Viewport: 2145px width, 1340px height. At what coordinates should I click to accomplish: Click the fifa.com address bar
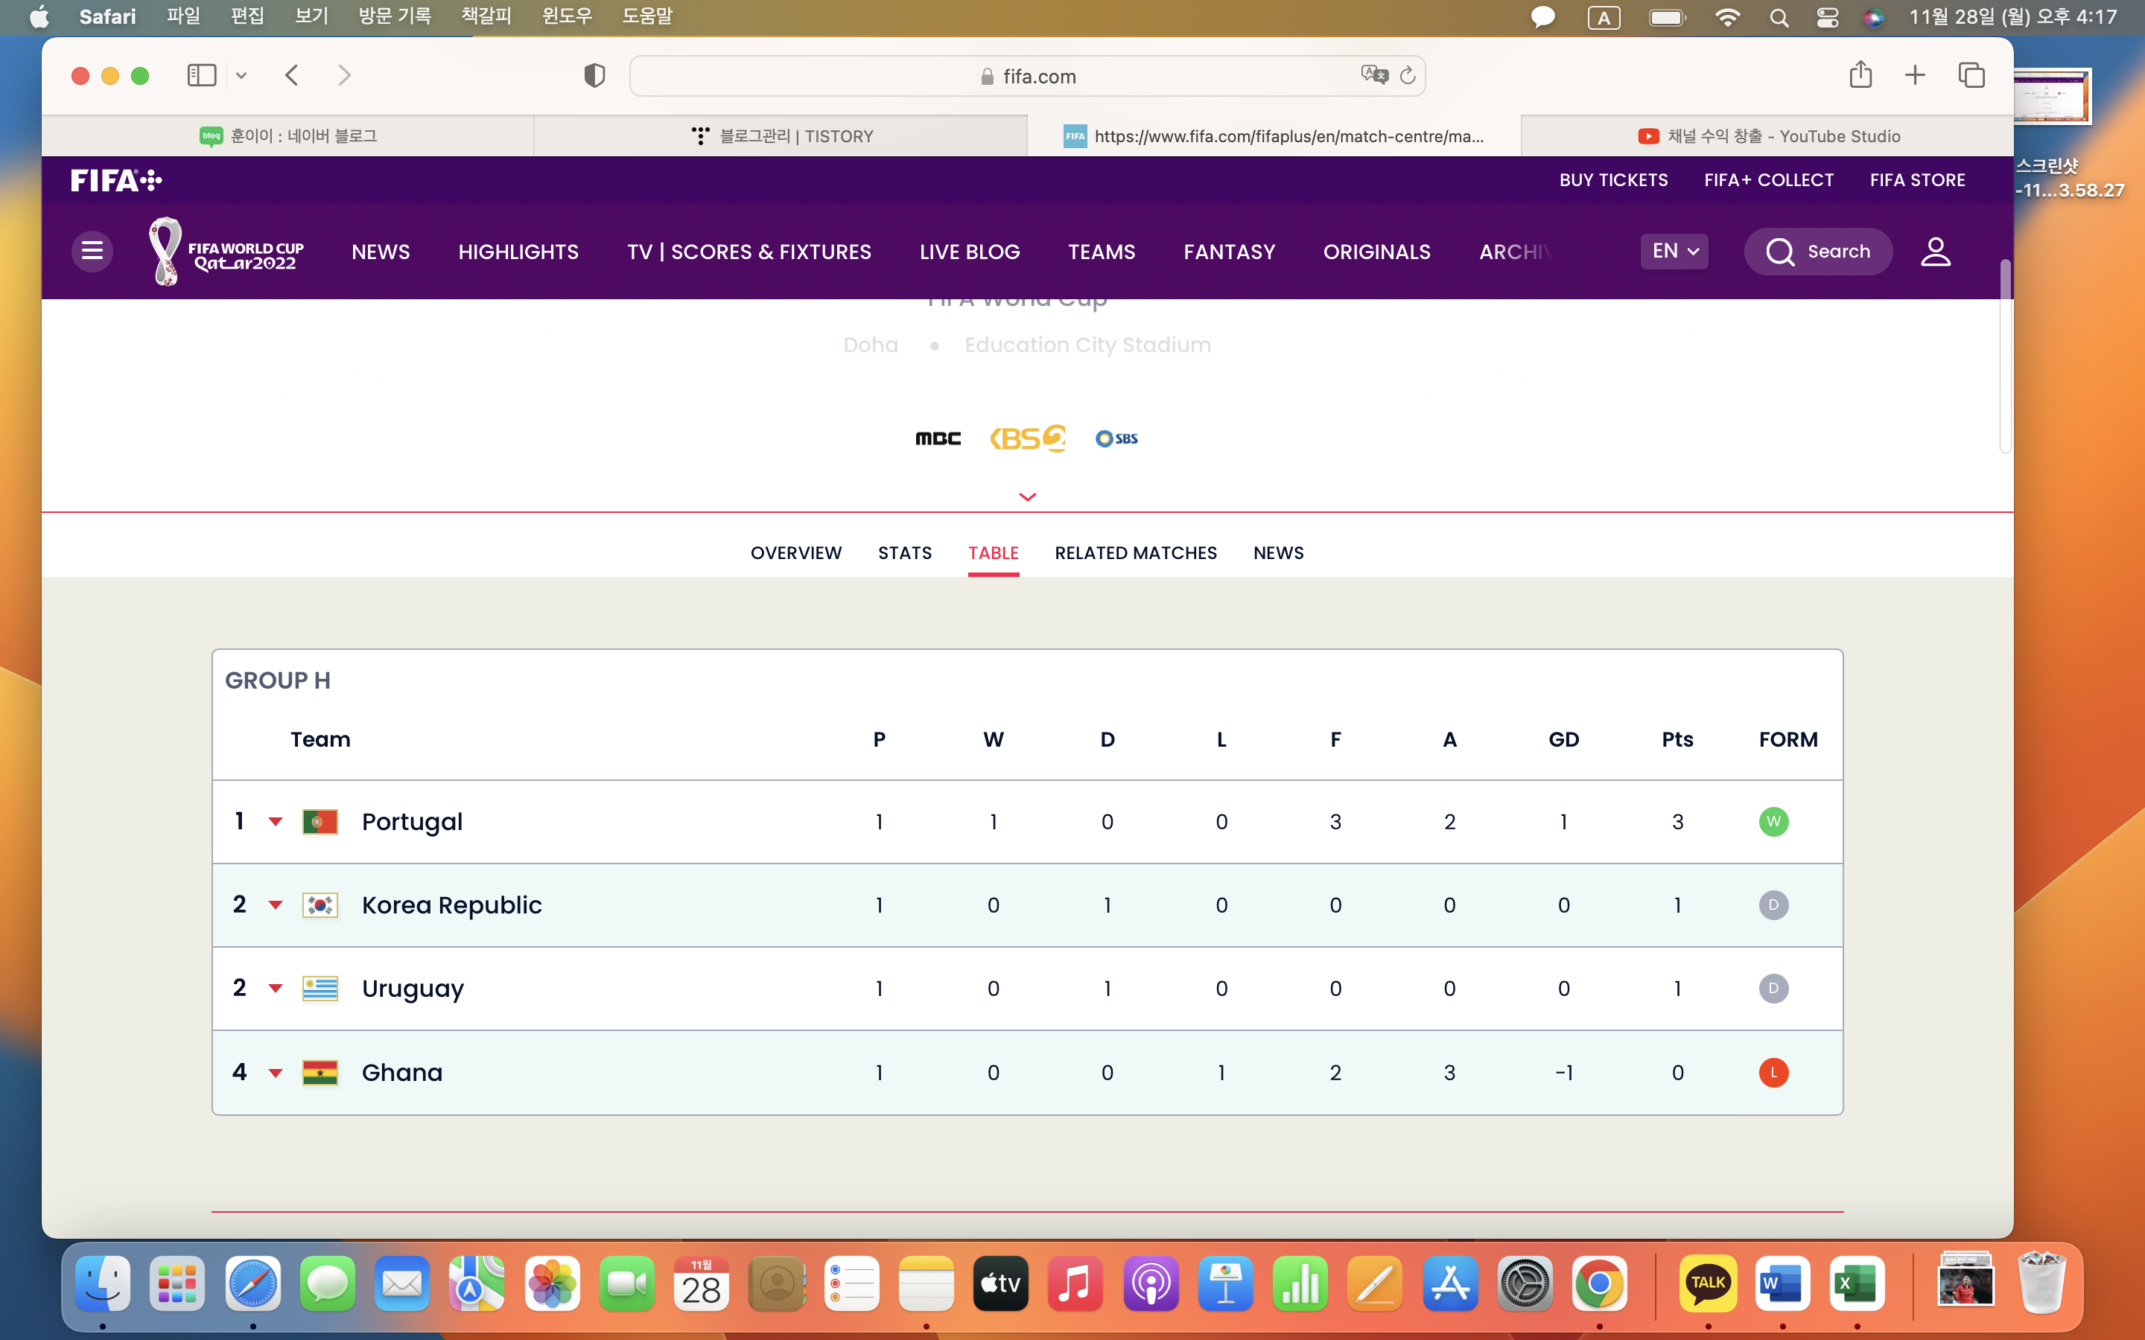[x=1027, y=76]
